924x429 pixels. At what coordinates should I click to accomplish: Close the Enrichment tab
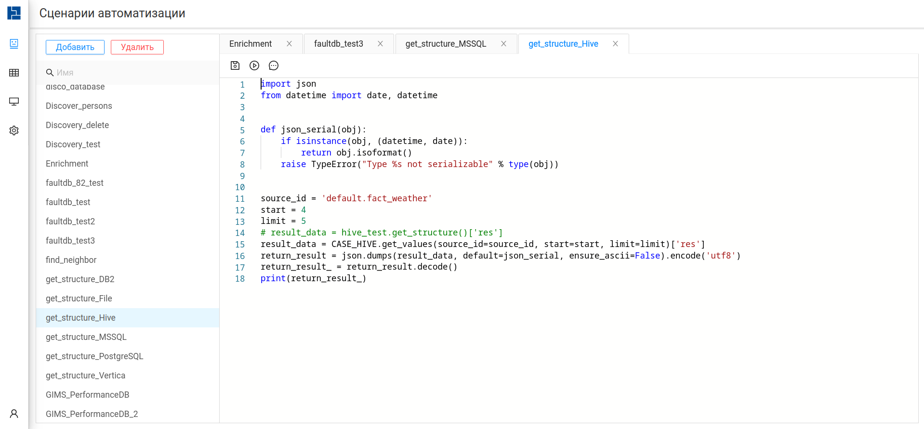click(289, 44)
